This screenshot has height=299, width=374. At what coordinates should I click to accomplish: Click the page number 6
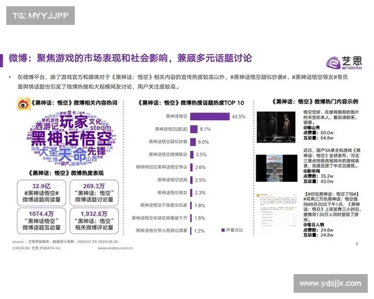357,244
